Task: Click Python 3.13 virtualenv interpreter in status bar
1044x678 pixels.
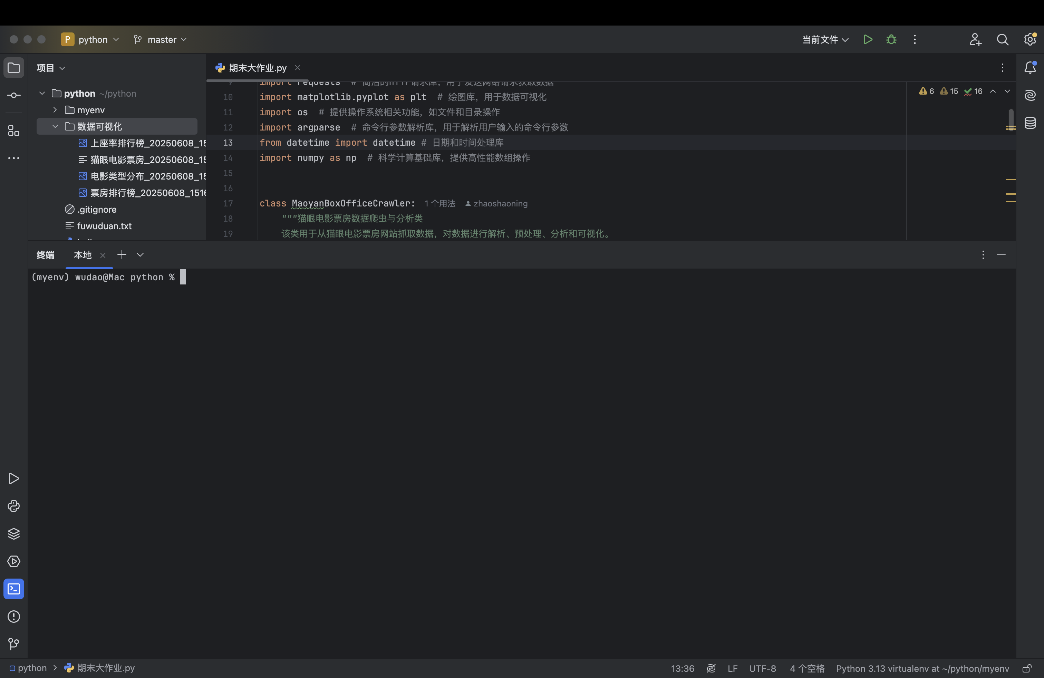Action: click(x=922, y=668)
